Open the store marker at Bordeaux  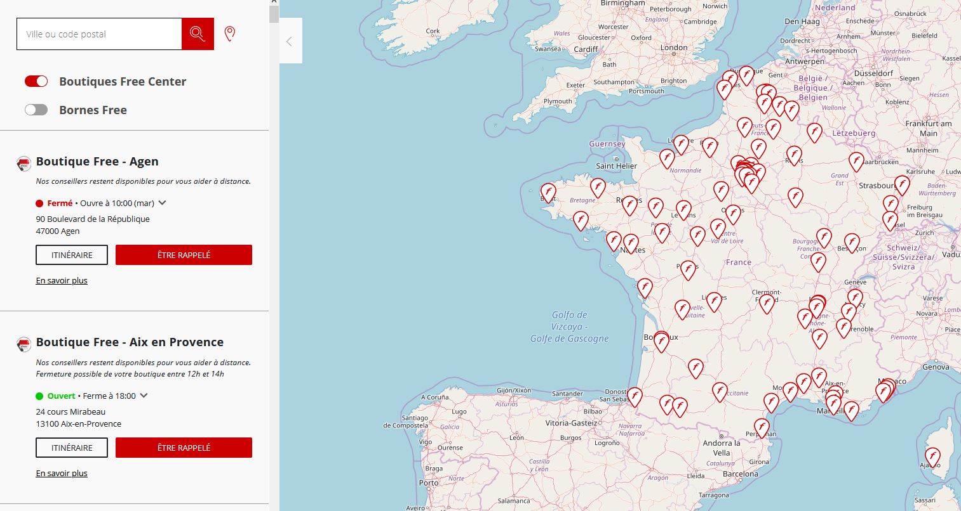coord(662,341)
